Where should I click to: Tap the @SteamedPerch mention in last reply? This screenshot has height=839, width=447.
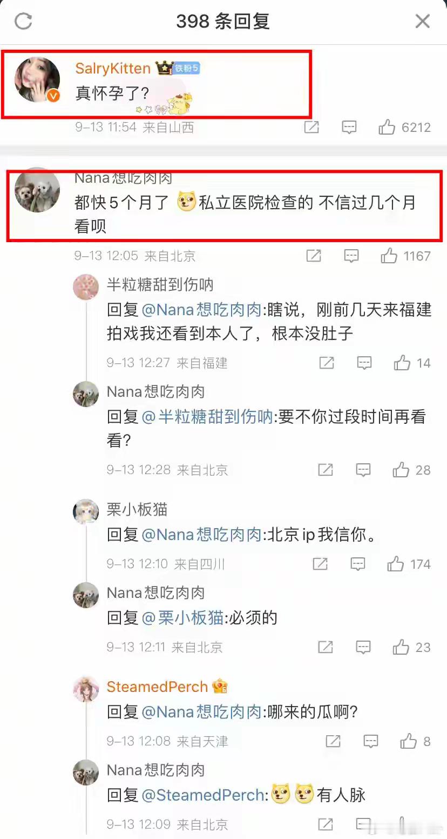click(x=204, y=795)
